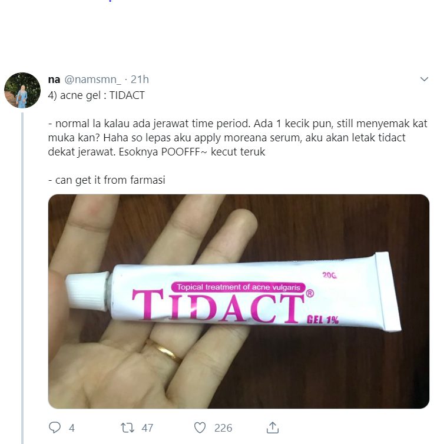Viewport: 437px width, 444px height.
Task: Click the retweet count 47
Action: pos(148,428)
